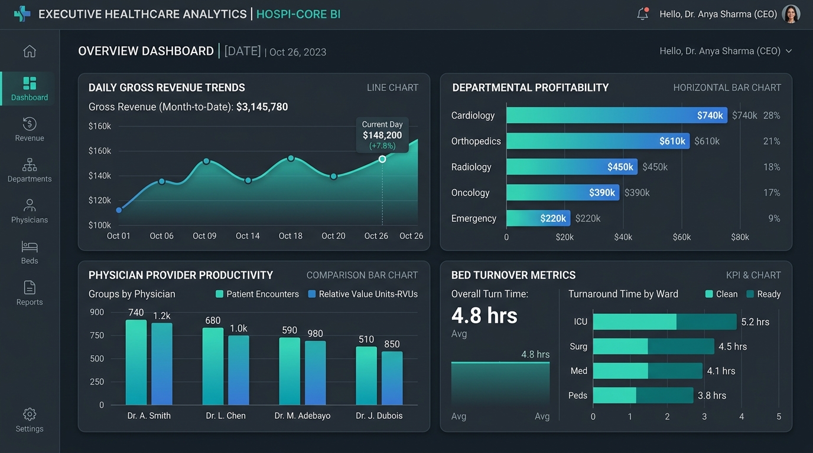This screenshot has width=813, height=453.
Task: Click the Beds label in sidebar
Action: 30,261
